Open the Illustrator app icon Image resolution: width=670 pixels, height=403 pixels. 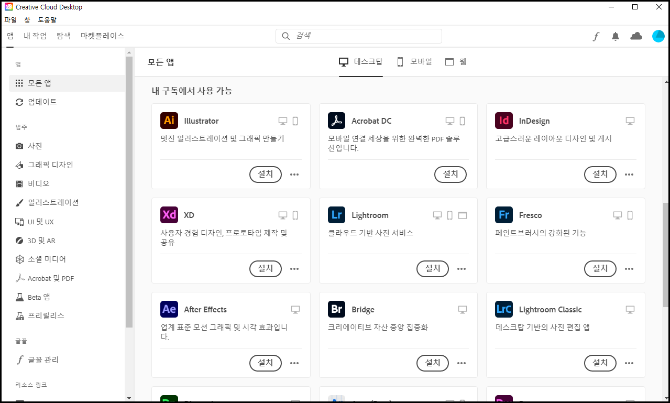point(169,121)
